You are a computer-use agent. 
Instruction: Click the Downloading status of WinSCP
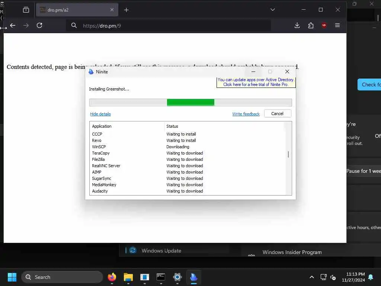pos(177,147)
